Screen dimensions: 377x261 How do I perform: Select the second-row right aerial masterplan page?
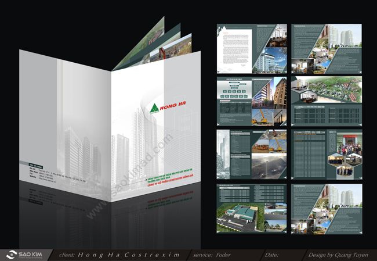point(326,101)
